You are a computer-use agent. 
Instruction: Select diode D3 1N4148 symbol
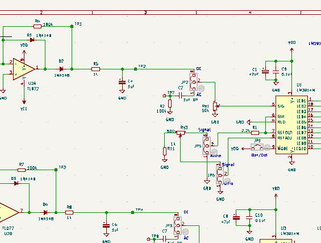click(16, 184)
